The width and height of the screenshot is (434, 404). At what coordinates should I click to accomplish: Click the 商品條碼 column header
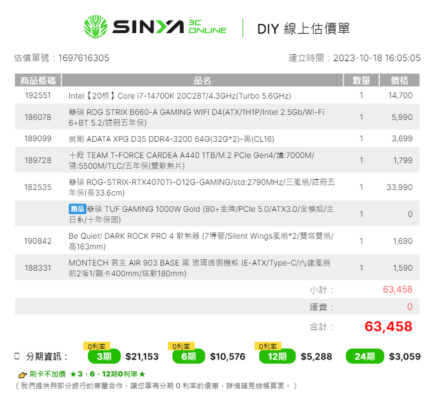(38, 80)
